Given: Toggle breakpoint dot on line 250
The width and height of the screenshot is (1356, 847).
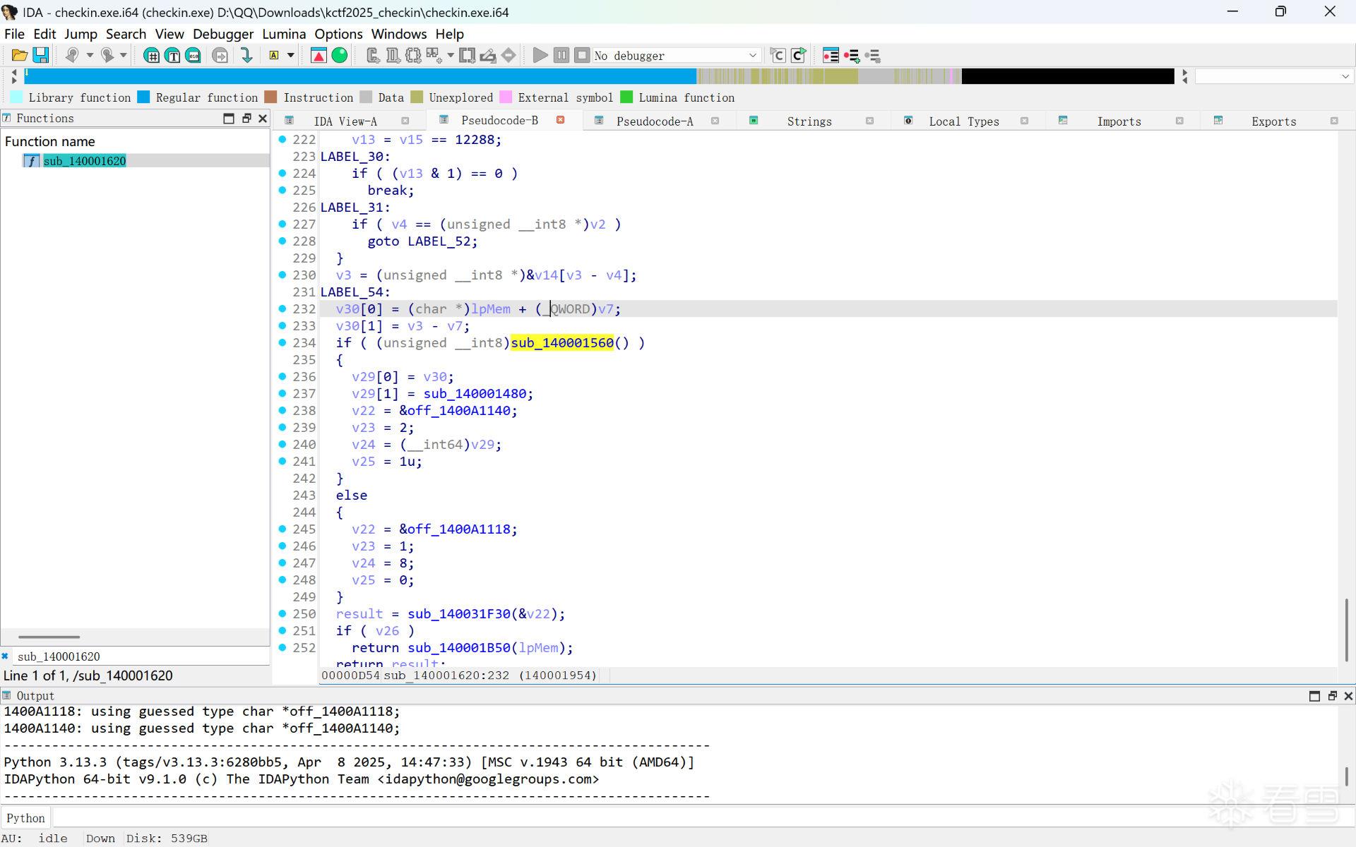Looking at the screenshot, I should tap(282, 613).
